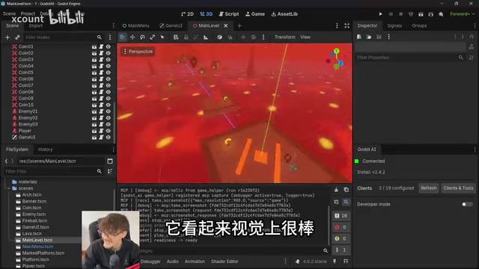Open the script attached to Coin04
This screenshot has height=269, width=479.
click(101, 66)
